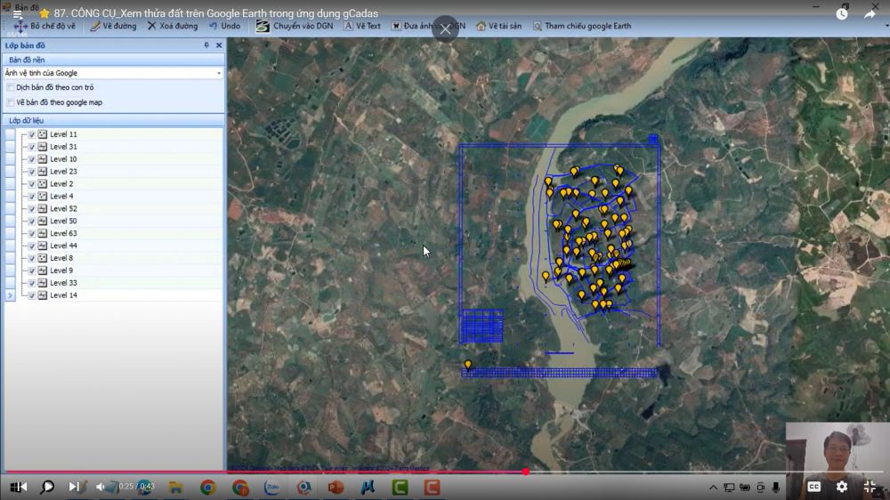Viewport: 890px width, 500px height.
Task: Open the video settings gear
Action: point(842,487)
